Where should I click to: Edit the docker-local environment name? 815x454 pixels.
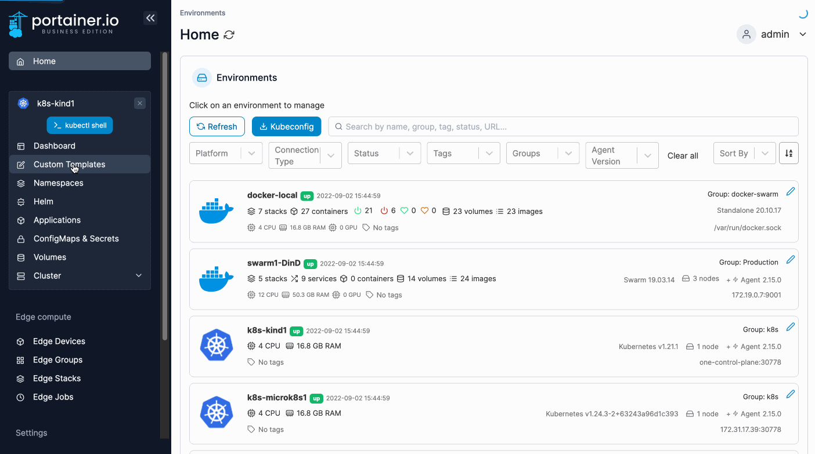tap(790, 191)
